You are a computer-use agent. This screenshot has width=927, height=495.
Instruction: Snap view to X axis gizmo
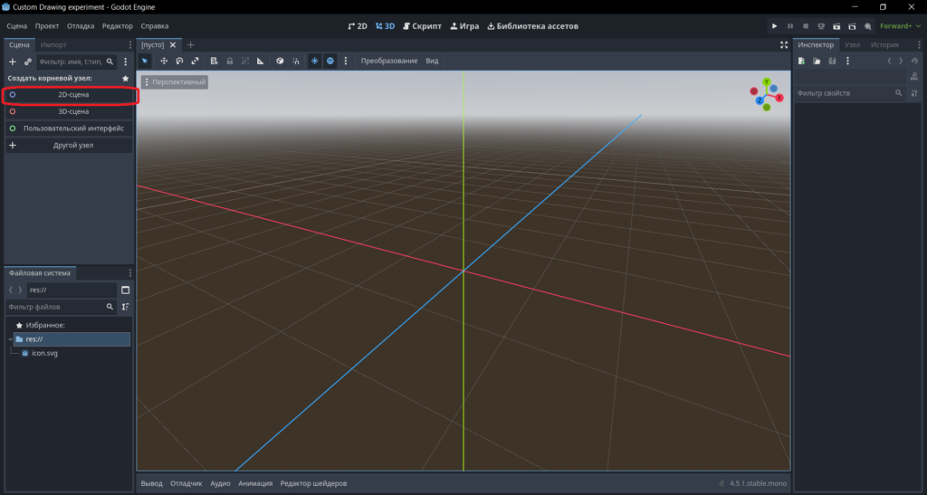[x=779, y=98]
